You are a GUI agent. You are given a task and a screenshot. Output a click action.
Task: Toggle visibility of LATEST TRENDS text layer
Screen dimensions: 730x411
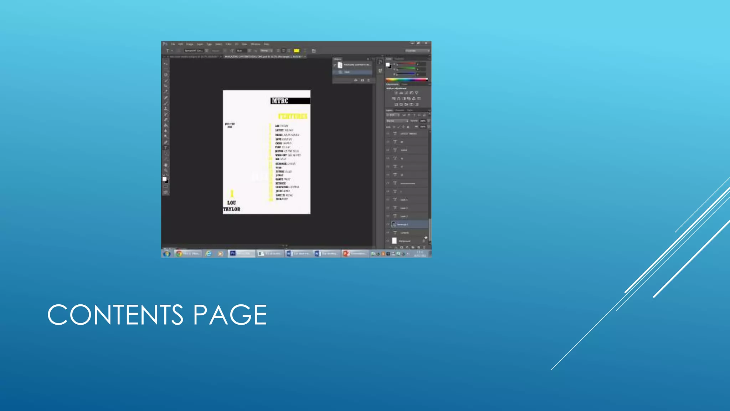point(388,133)
